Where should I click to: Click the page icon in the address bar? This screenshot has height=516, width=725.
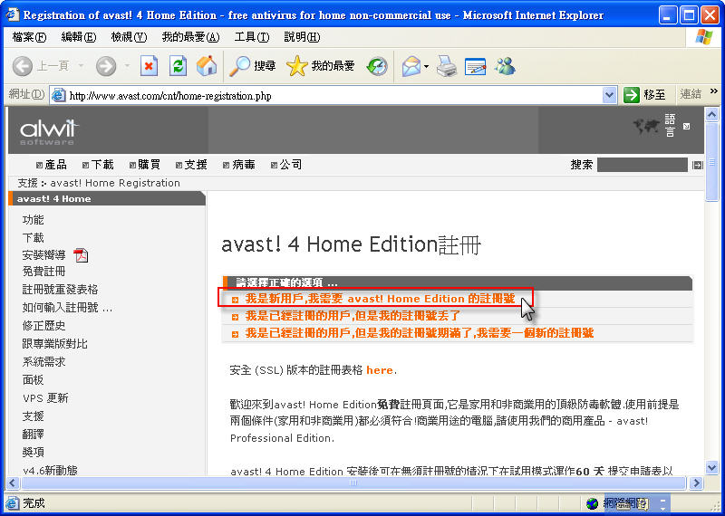click(x=59, y=96)
